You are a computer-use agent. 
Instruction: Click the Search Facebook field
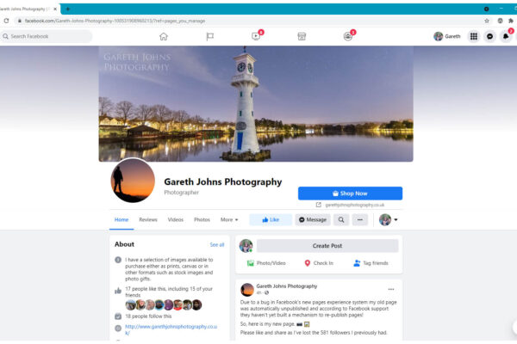[47, 36]
